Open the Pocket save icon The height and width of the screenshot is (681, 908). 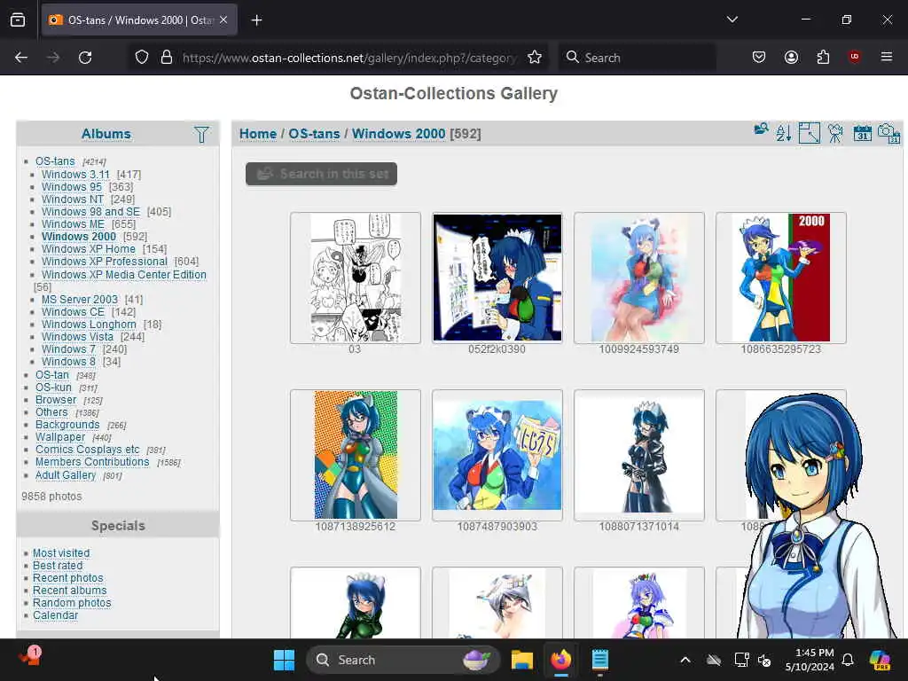click(759, 58)
